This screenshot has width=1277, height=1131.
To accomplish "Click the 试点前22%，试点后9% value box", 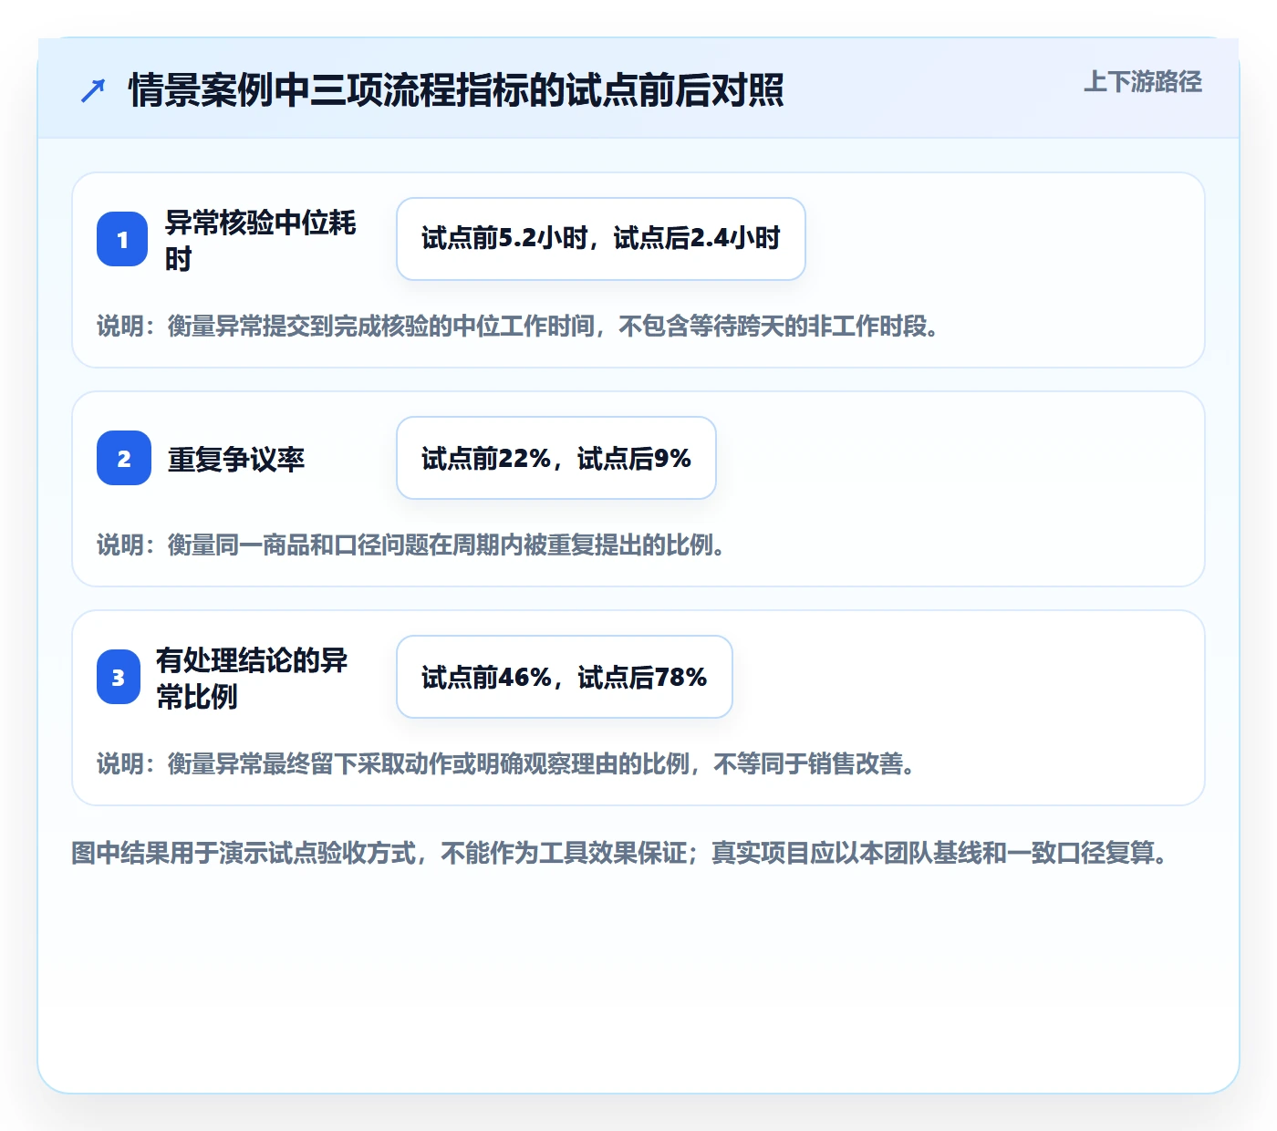I will tap(556, 458).
